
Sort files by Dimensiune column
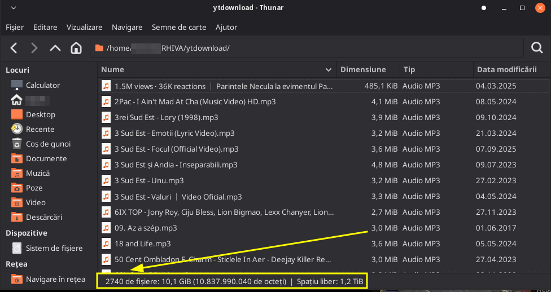[363, 69]
